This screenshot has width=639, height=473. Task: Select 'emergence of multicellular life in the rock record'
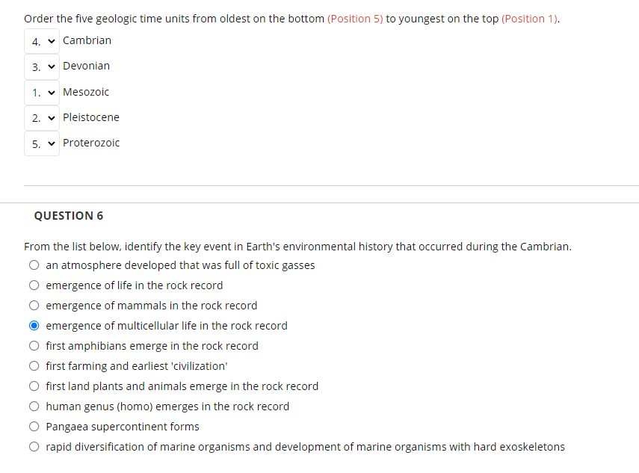pyautogui.click(x=34, y=325)
